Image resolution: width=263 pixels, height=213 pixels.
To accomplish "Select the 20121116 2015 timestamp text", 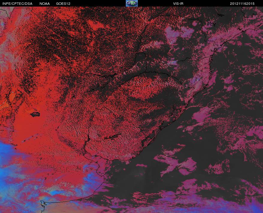I will [x=242, y=4].
